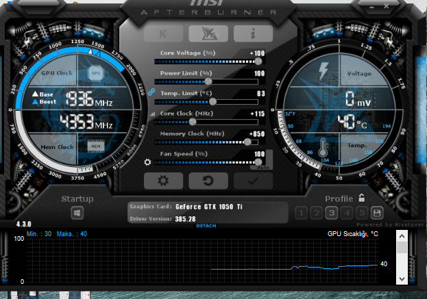The image size is (427, 299).
Task: Save profile using the floppy disk icon
Action: (377, 213)
